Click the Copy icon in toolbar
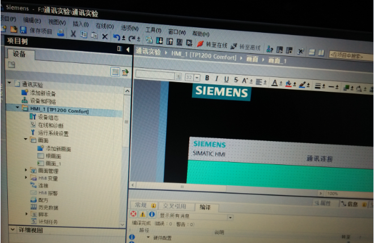 tap(84, 35)
